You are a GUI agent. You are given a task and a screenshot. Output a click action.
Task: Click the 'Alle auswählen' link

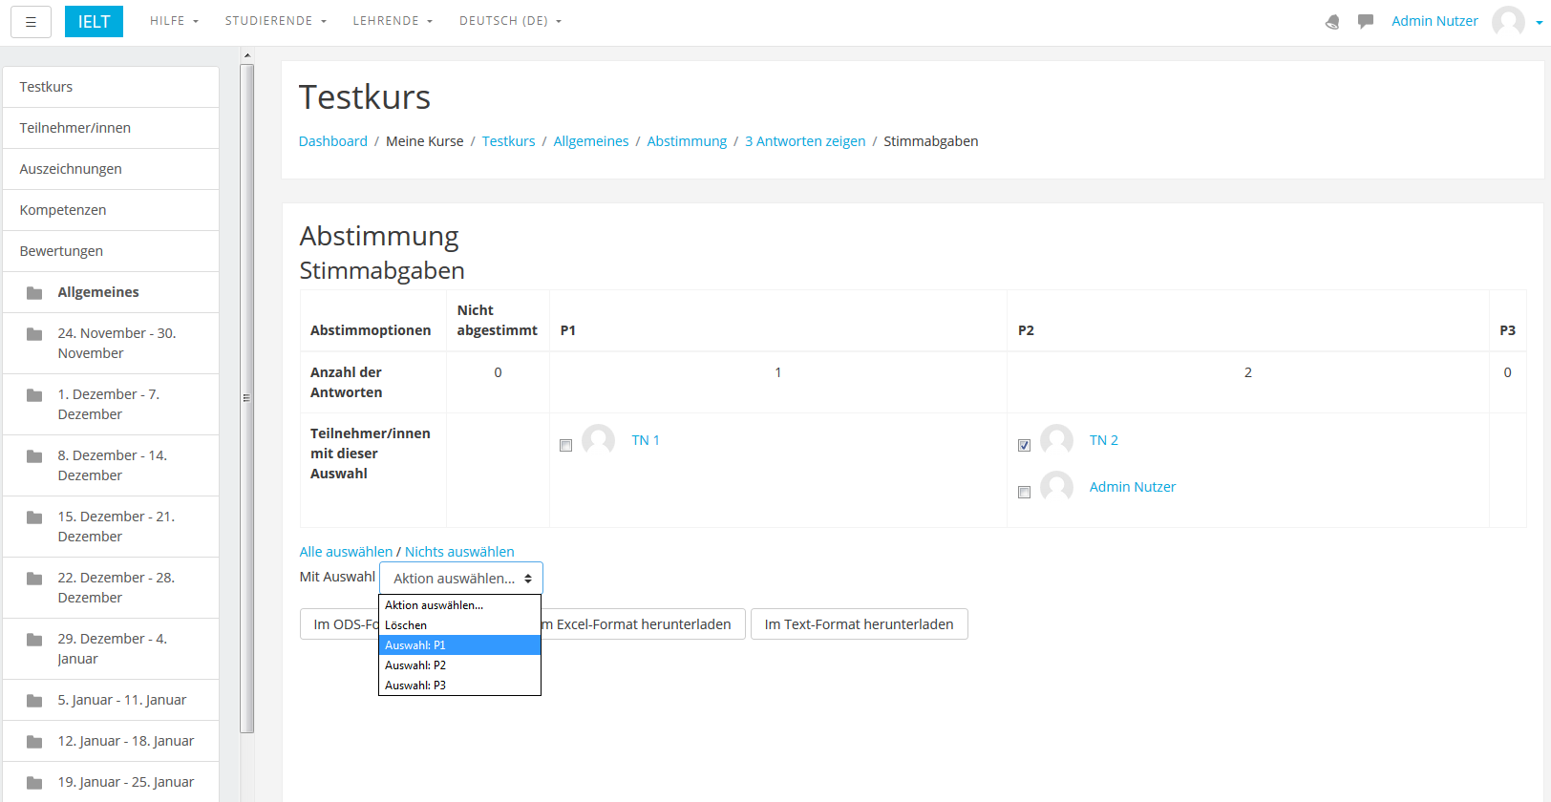pos(346,552)
